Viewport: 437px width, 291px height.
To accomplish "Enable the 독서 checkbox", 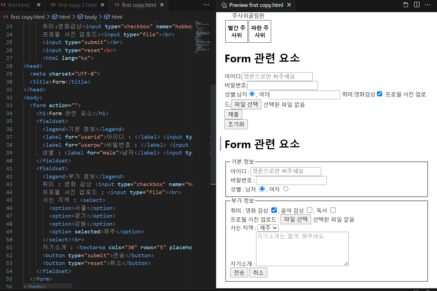I will (x=333, y=210).
